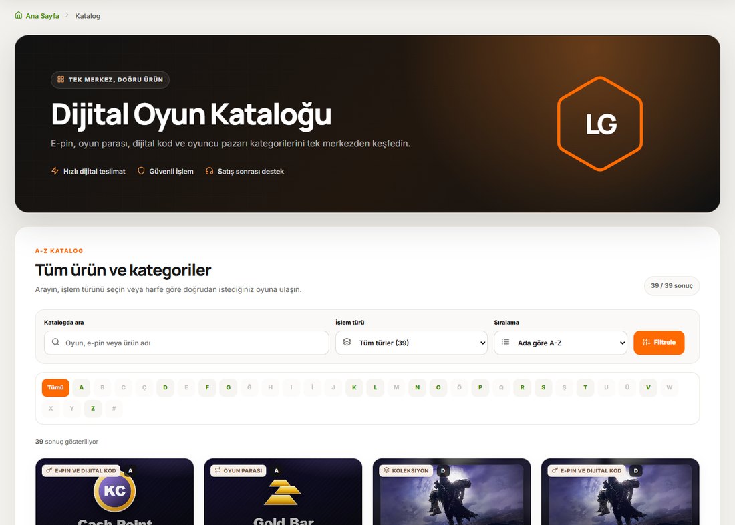Click the Tüm ürün ve kategoriler heading
Viewport: 735px width, 525px height.
pyautogui.click(x=124, y=270)
